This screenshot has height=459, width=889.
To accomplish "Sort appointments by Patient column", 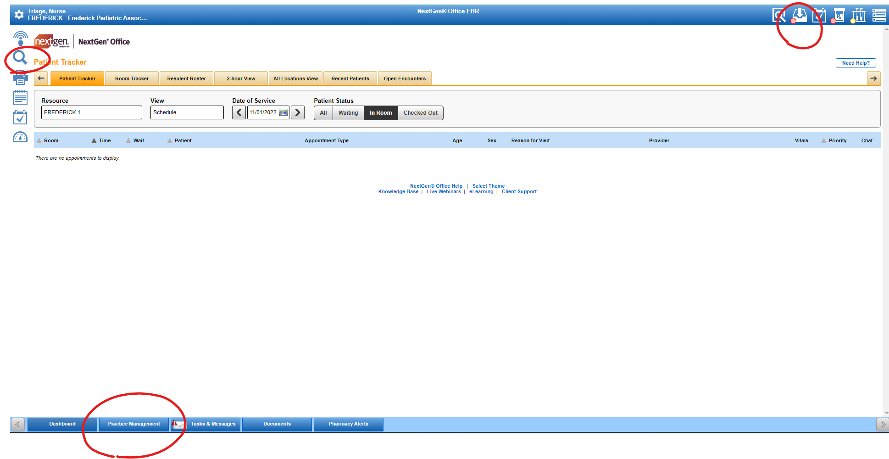I will click(x=179, y=140).
